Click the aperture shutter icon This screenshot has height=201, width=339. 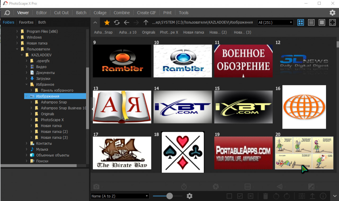point(216,187)
